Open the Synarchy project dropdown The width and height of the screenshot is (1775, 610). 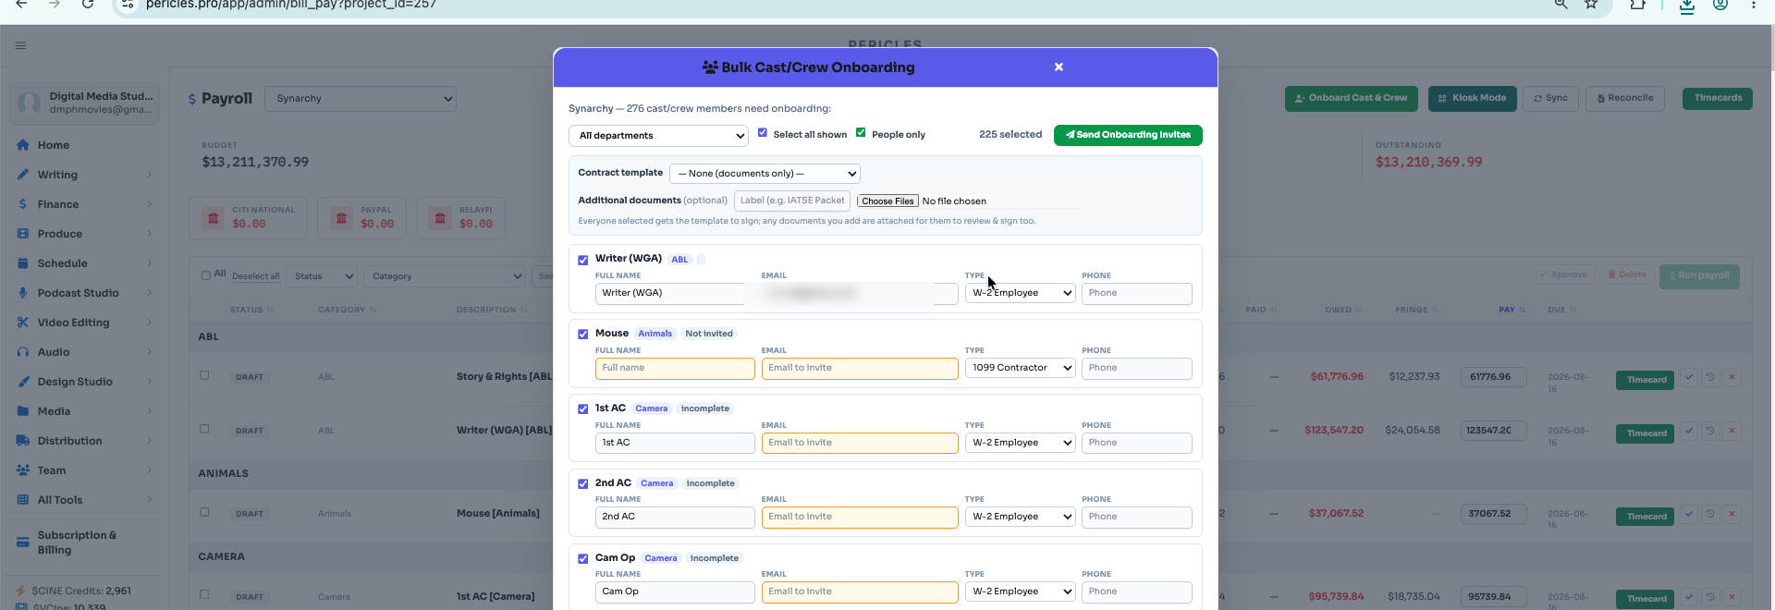tap(361, 99)
